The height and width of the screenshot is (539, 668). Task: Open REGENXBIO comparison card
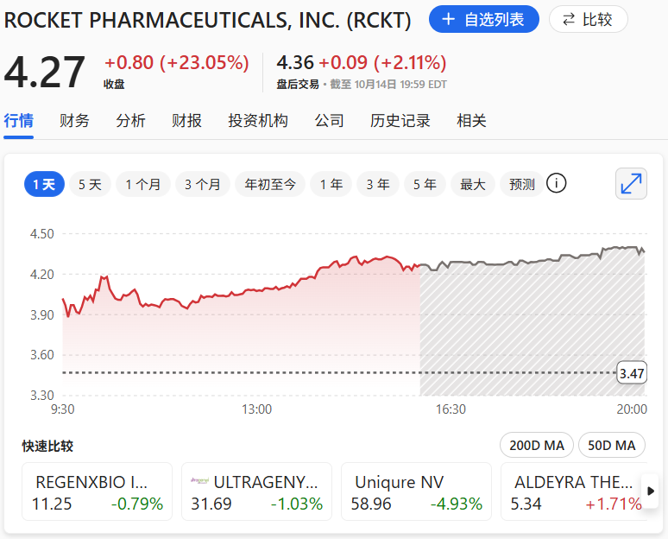coord(97,492)
